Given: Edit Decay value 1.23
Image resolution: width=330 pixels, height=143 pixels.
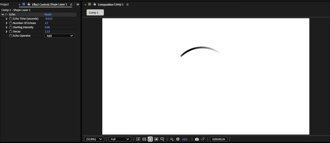Looking at the screenshot, I should tap(47, 32).
